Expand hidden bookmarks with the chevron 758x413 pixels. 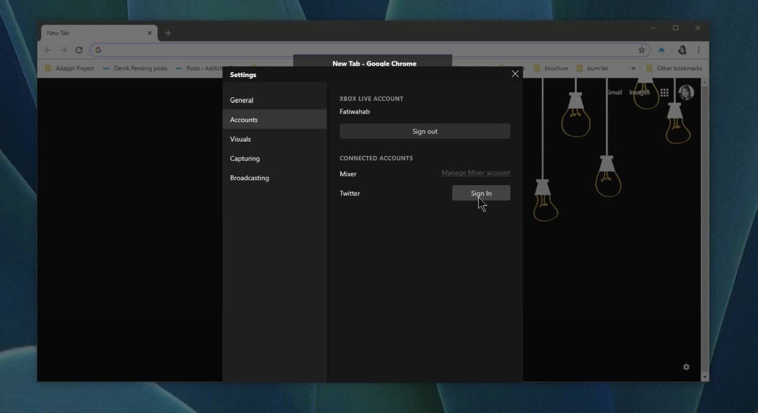tap(633, 68)
